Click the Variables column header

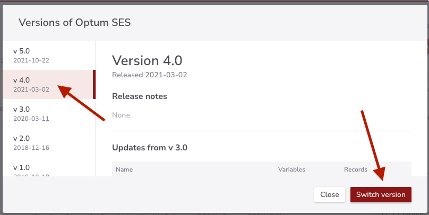pyautogui.click(x=291, y=169)
